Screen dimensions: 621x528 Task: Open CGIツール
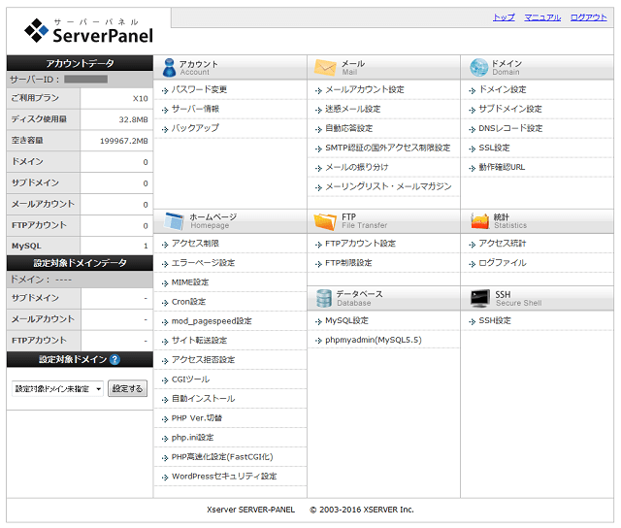190,379
